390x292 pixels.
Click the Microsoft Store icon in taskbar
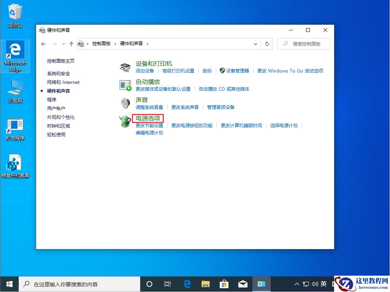(x=224, y=284)
